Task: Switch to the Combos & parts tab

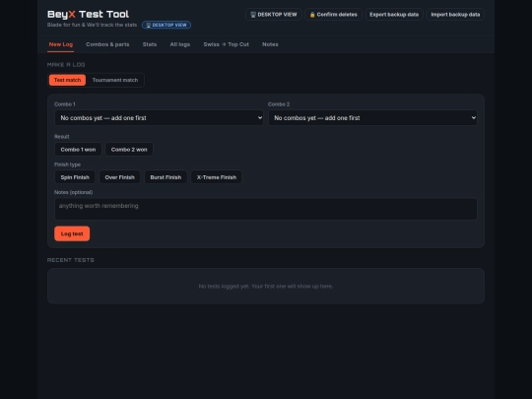Action: [x=107, y=44]
